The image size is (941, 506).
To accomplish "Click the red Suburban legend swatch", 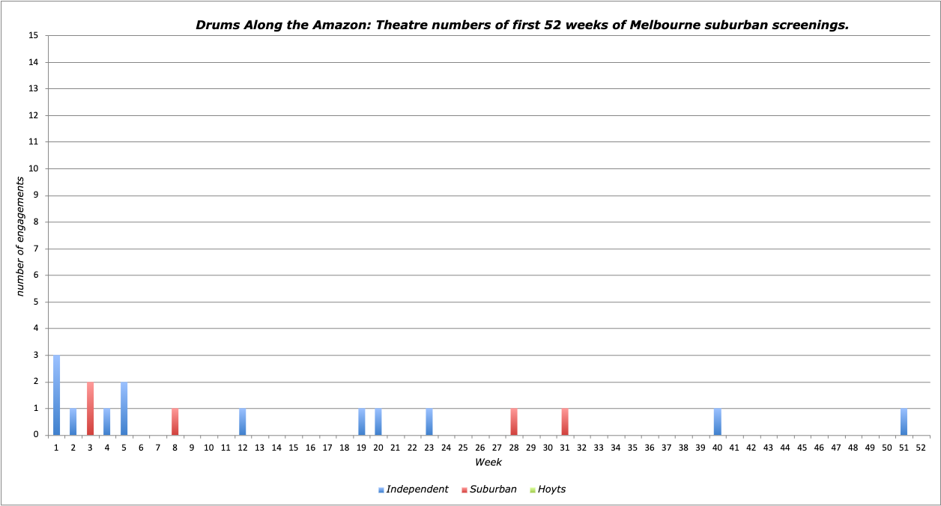I will (x=465, y=490).
